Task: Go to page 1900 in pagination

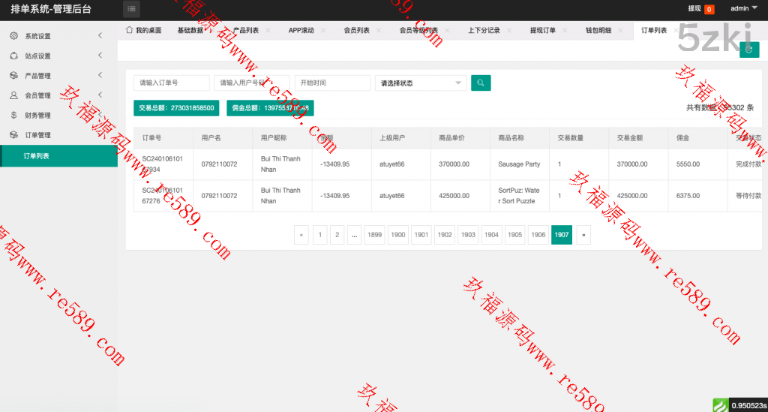Action: click(x=398, y=235)
